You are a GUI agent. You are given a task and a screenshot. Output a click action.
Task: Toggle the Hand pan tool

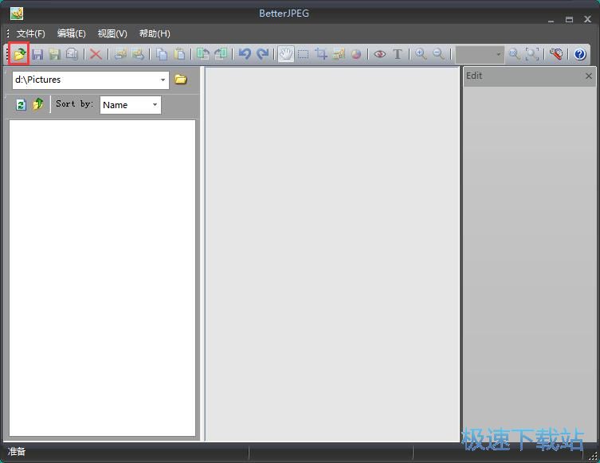285,54
